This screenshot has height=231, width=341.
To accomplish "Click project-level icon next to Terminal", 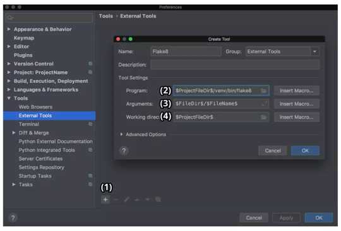I will click(90, 124).
